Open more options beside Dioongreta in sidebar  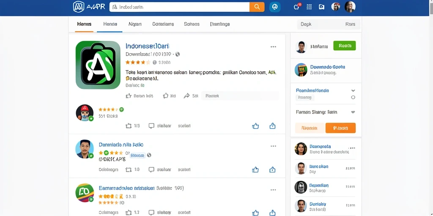coord(351,148)
